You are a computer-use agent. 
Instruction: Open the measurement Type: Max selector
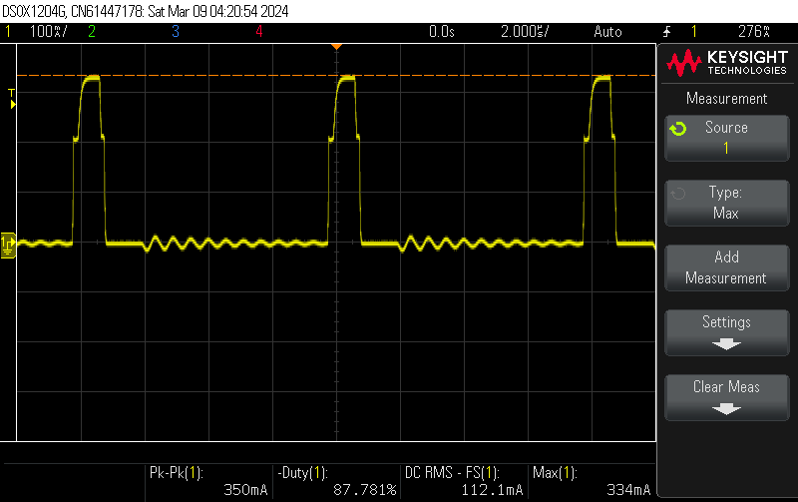click(x=727, y=203)
